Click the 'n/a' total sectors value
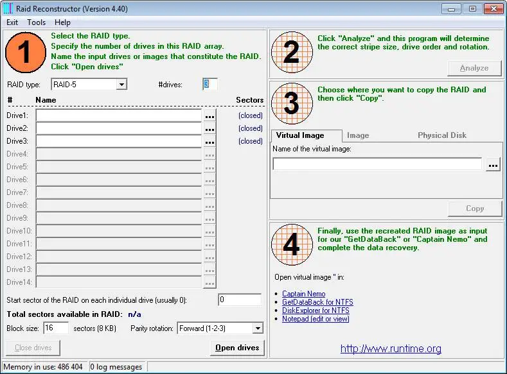The width and height of the screenshot is (507, 374). [134, 314]
